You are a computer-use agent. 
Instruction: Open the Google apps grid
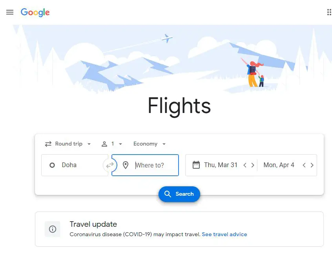tap(329, 12)
